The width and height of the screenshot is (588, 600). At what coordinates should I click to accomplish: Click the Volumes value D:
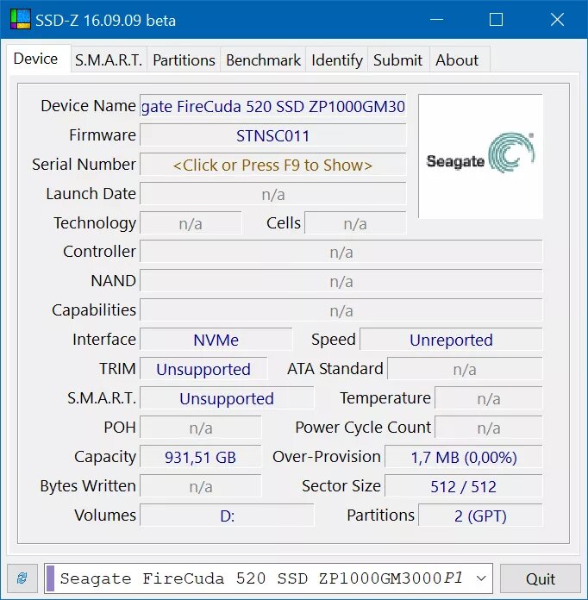pos(227,516)
